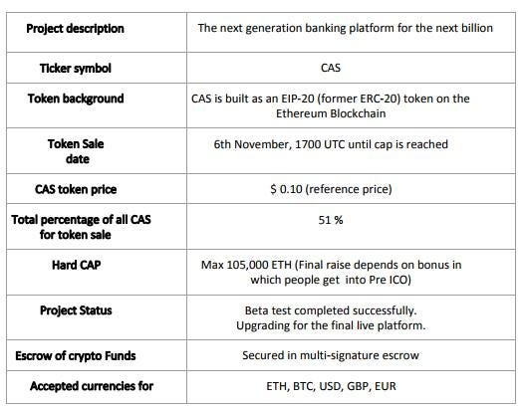Screen dimensions: 525x408
Task: Select the $ 0.10 reference price
Action: [331, 189]
